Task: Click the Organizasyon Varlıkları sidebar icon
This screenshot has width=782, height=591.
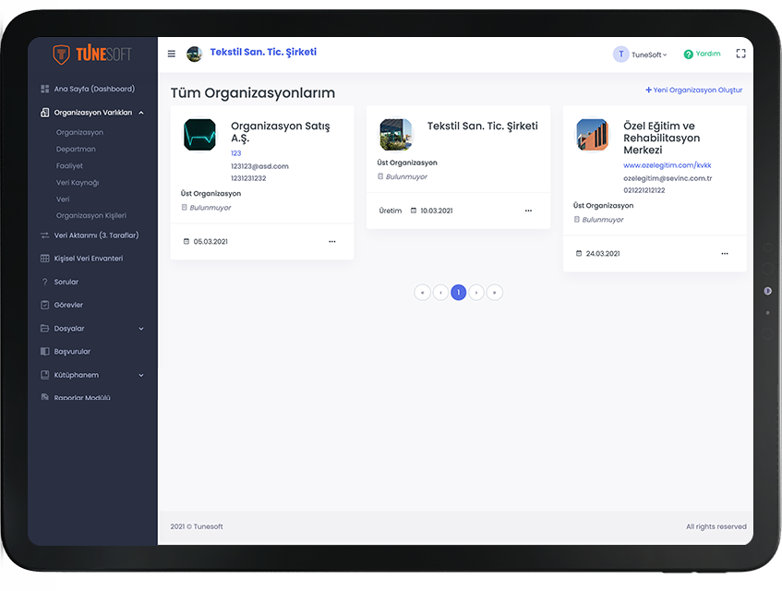Action: coord(45,113)
